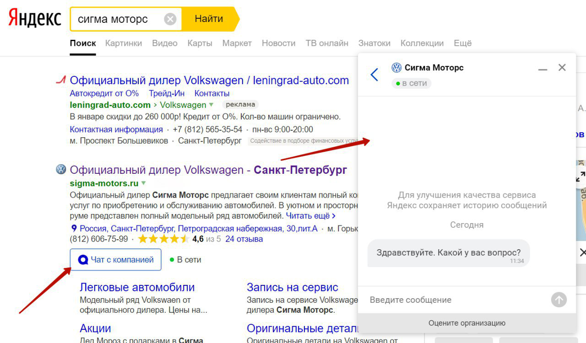
Task: Switch to the Картинки tab
Action: 124,43
